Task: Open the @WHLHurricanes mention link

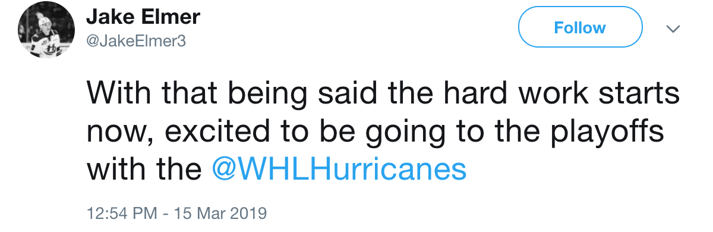Action: pos(339,170)
